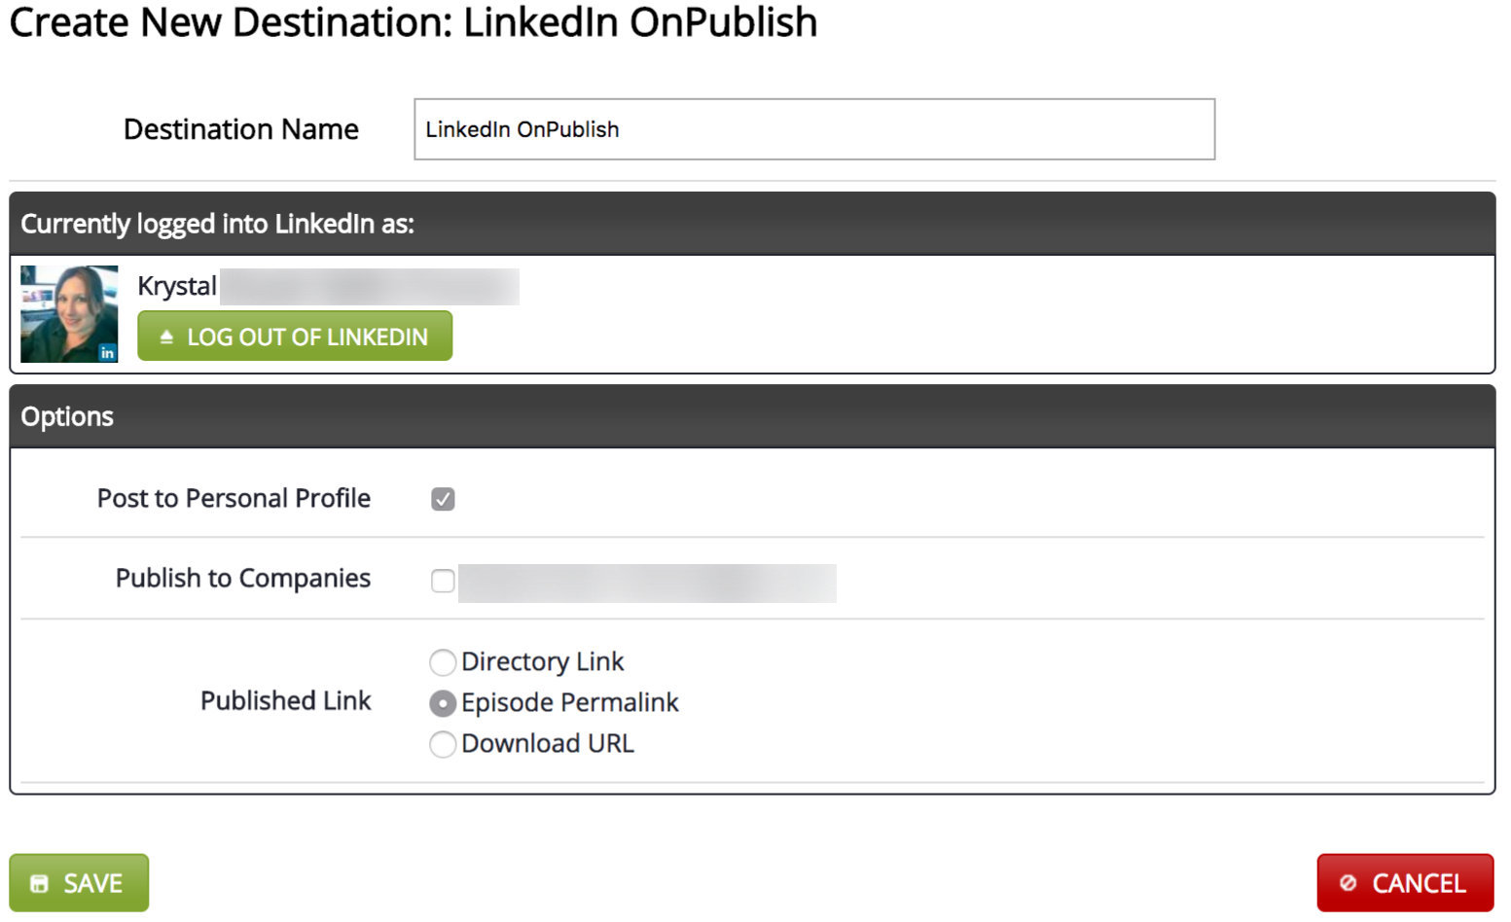The height and width of the screenshot is (922, 1511).
Task: Click Krystal's profile photo thumbnail
Action: pyautogui.click(x=69, y=314)
